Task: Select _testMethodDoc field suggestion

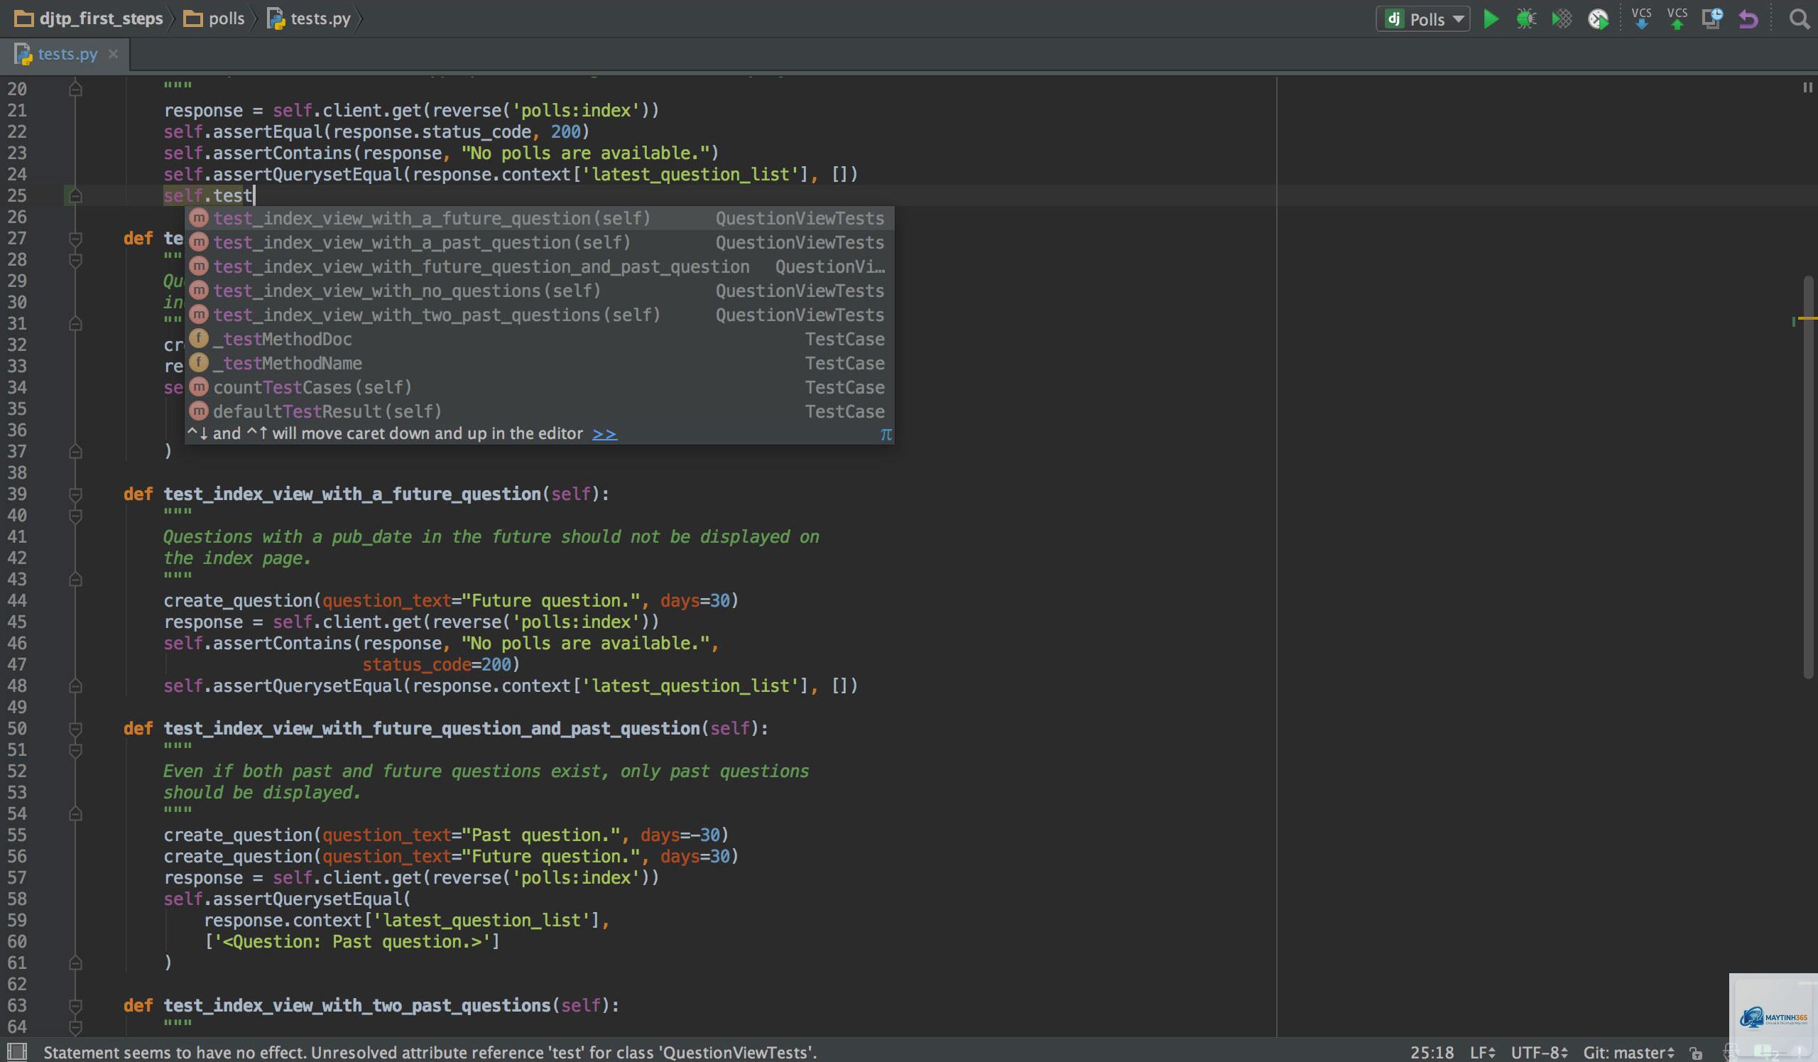Action: click(x=539, y=339)
